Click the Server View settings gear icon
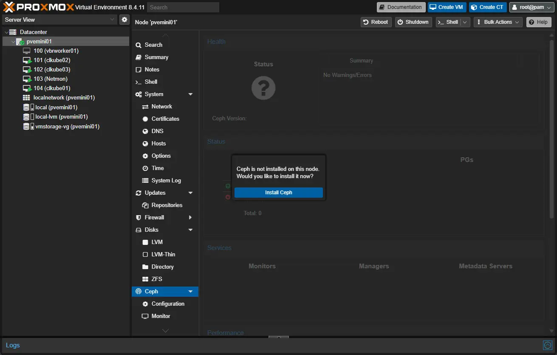The width and height of the screenshot is (557, 355). coord(124,20)
